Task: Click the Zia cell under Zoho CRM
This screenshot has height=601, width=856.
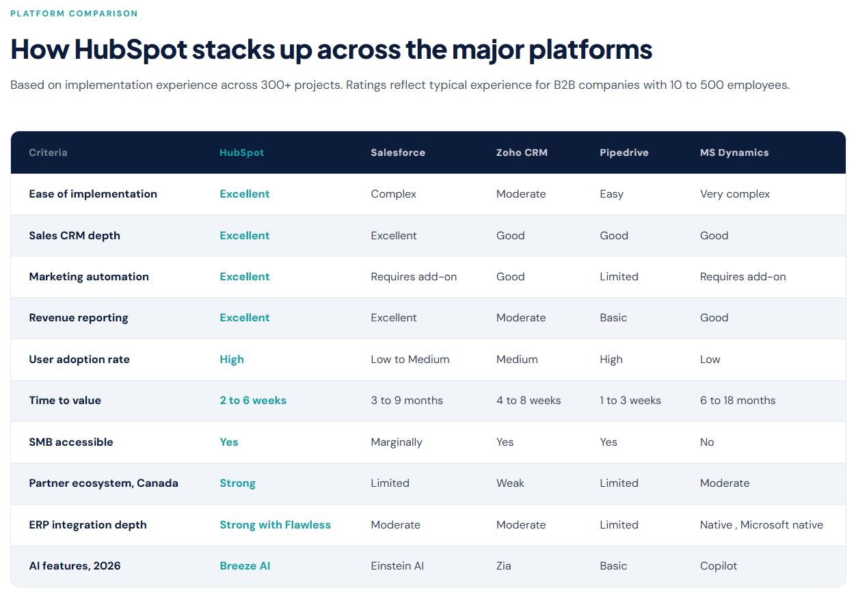Action: (503, 566)
